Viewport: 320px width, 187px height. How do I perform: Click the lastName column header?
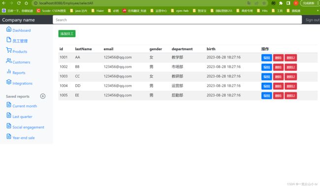[x=83, y=49]
